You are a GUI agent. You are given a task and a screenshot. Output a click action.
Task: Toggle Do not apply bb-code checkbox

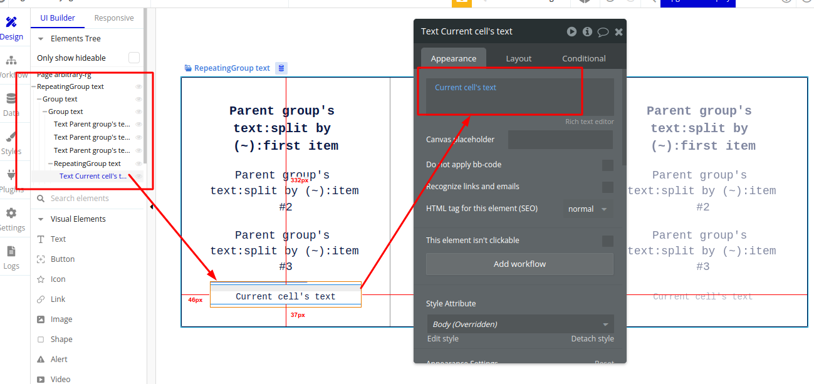607,165
